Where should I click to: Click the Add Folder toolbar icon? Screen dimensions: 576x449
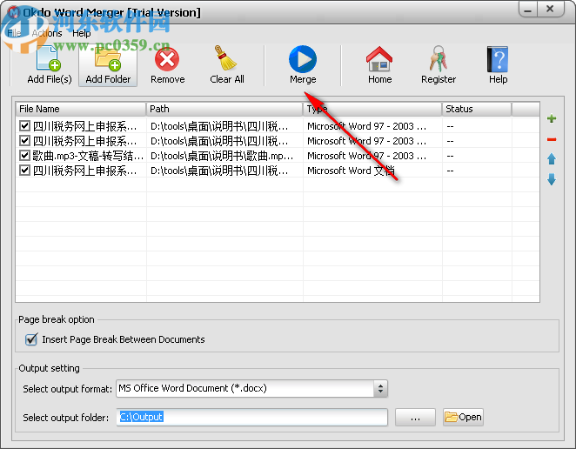(x=108, y=59)
